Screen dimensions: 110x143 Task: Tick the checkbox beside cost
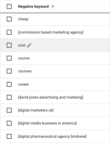click(9, 45)
